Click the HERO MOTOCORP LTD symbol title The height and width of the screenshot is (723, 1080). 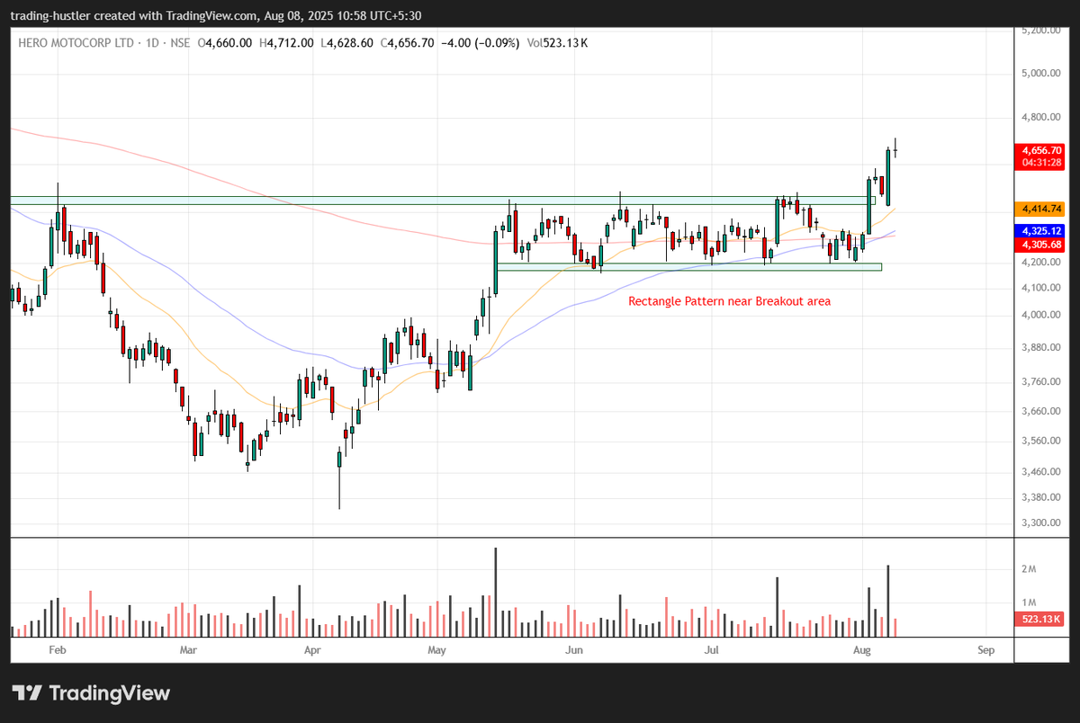[x=75, y=42]
